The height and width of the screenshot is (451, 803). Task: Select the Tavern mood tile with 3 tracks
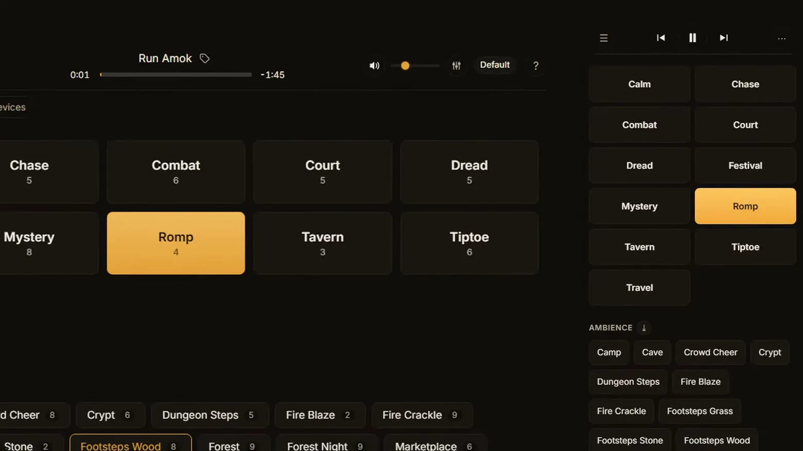(x=322, y=243)
